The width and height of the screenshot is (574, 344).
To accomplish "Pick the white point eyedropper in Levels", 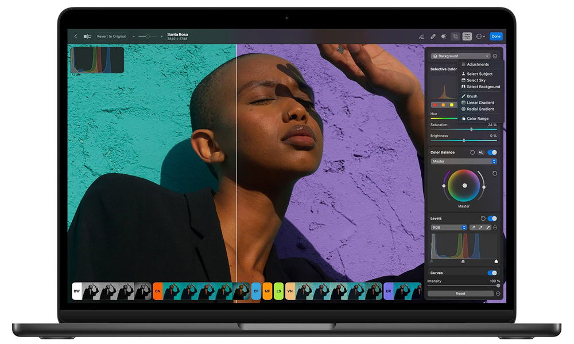I will 488,228.
